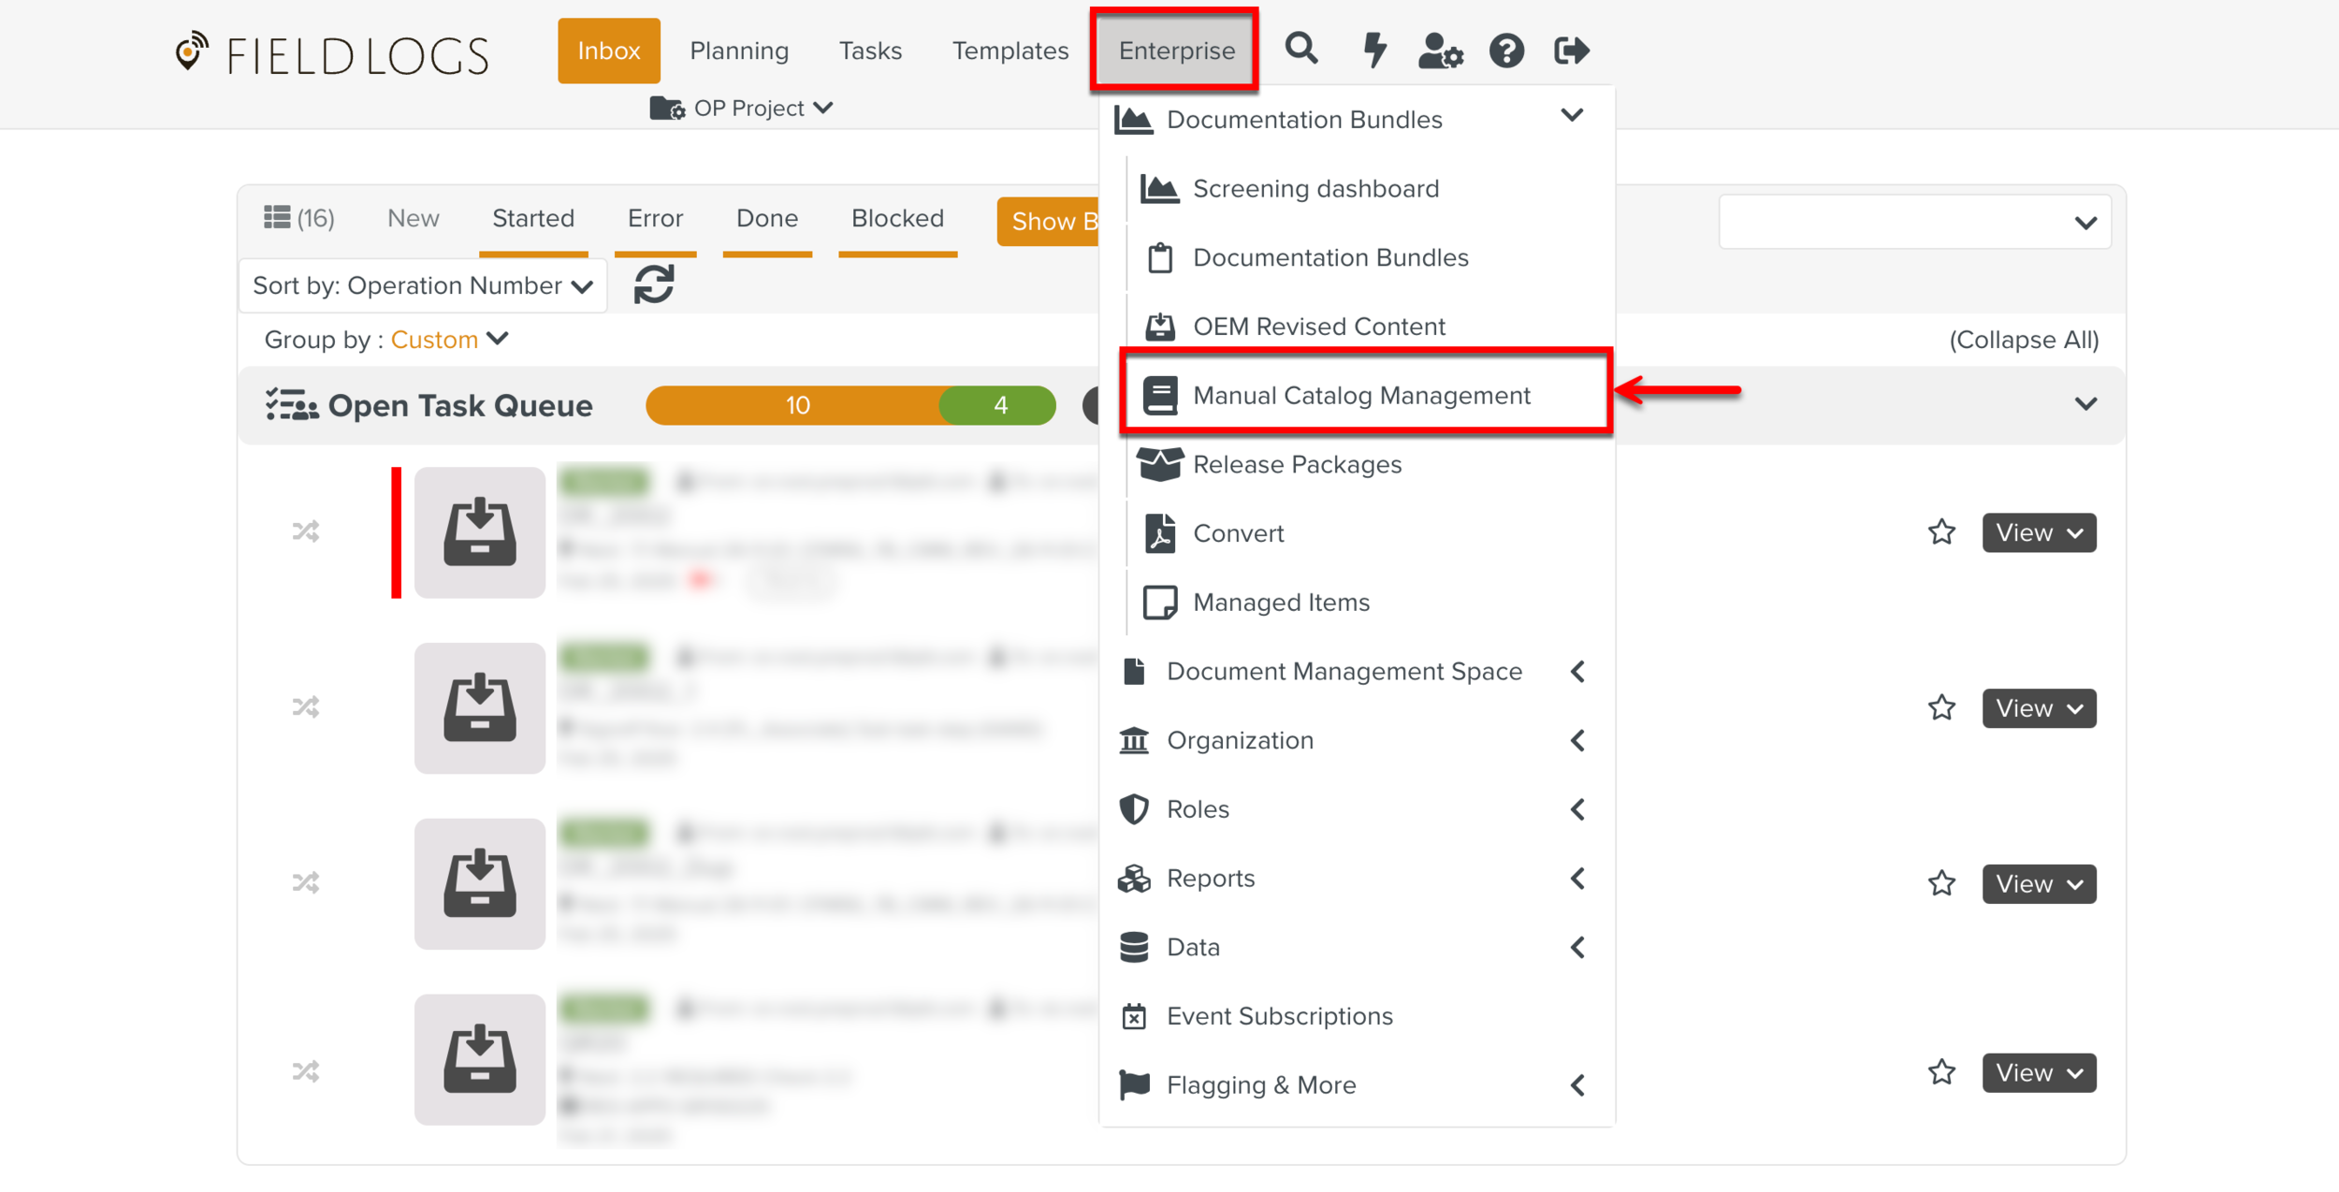Click the refresh task list icon

[654, 284]
